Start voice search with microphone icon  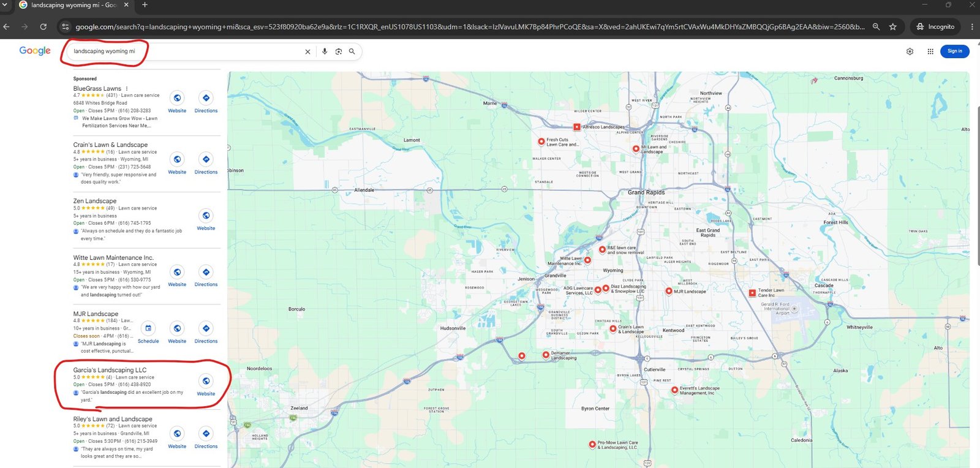pos(325,51)
